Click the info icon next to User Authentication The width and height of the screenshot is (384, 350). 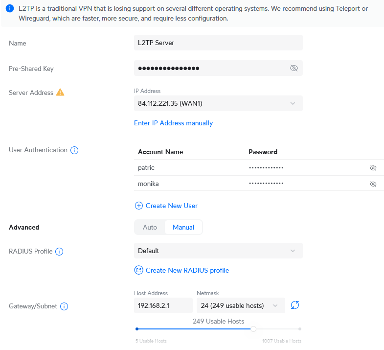[74, 150]
